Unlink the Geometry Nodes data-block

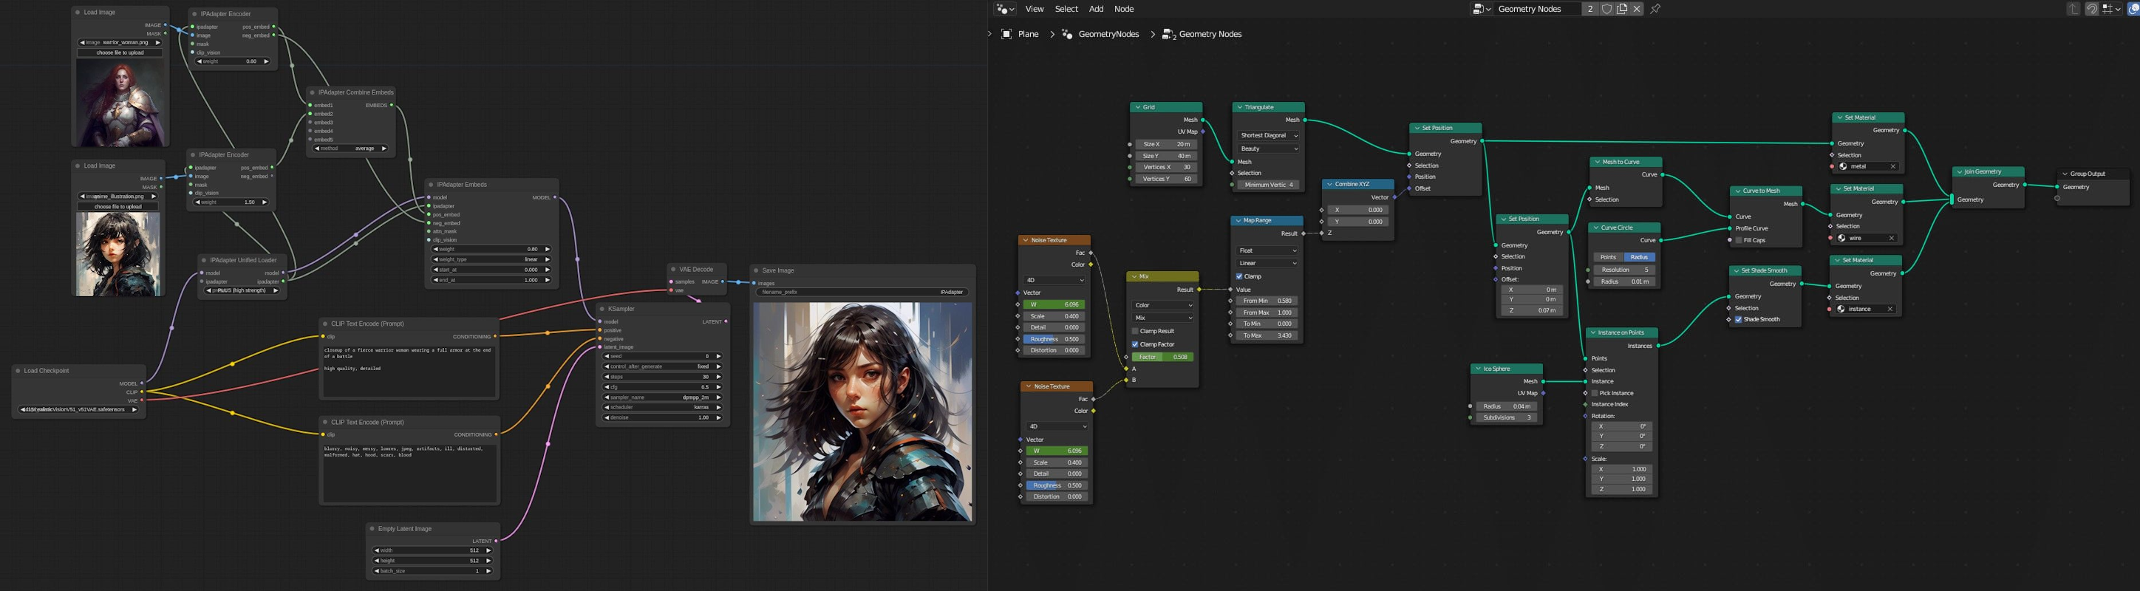click(1637, 9)
